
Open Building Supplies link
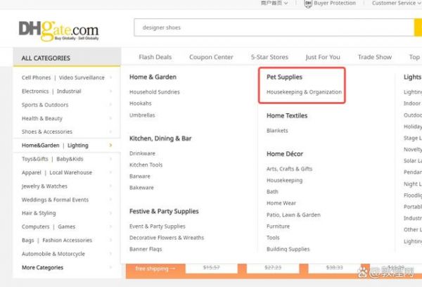click(288, 249)
